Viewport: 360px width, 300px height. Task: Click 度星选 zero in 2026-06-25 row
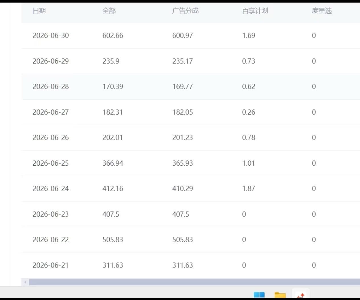[x=314, y=163]
